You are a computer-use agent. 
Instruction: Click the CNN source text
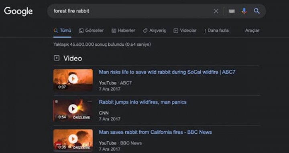tap(104, 113)
